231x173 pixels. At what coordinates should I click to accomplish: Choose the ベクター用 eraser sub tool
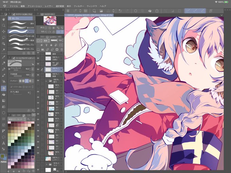click(x=21, y=36)
